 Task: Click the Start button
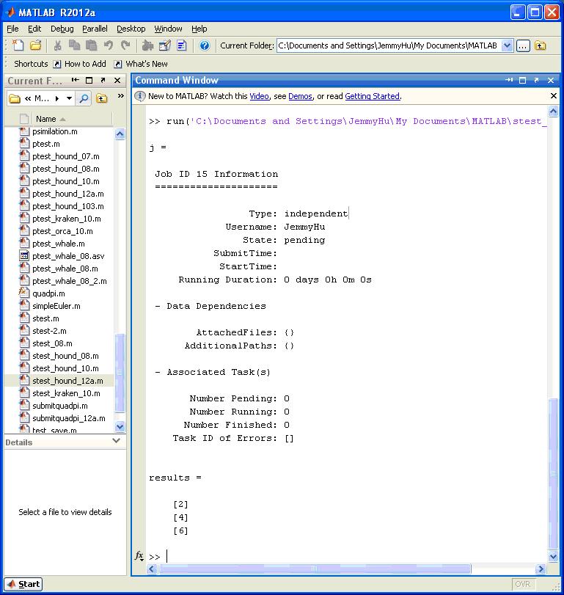click(23, 584)
